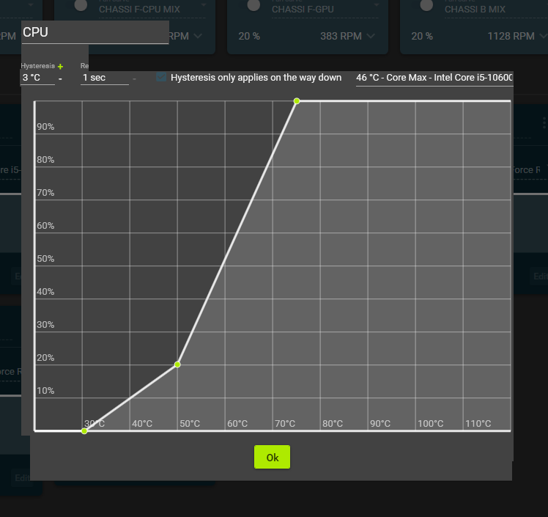Viewport: 548px width, 517px height.
Task: Decrease response time with its minus icon
Action: coord(134,79)
